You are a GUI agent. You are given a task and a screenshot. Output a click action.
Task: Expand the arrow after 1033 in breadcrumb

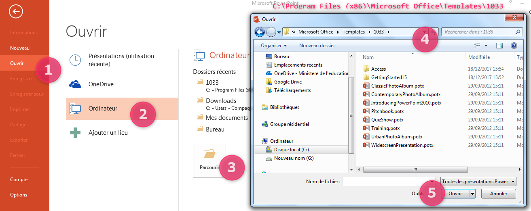tap(389, 32)
